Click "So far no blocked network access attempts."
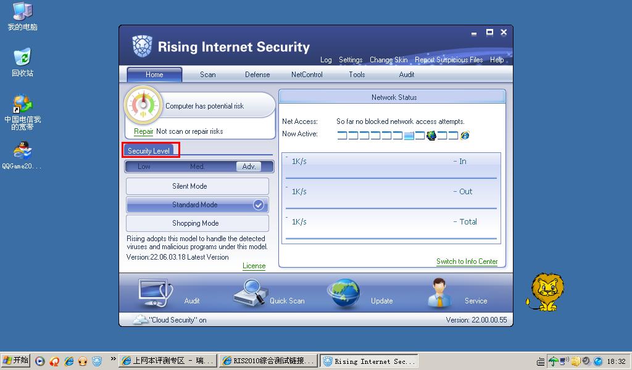The height and width of the screenshot is (370, 632). [400, 121]
